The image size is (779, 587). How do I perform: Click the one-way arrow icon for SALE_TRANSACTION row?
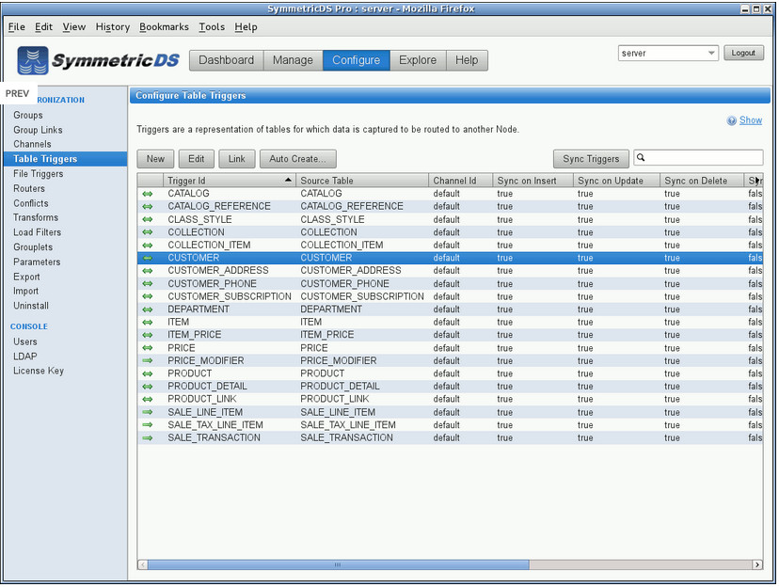pos(148,438)
